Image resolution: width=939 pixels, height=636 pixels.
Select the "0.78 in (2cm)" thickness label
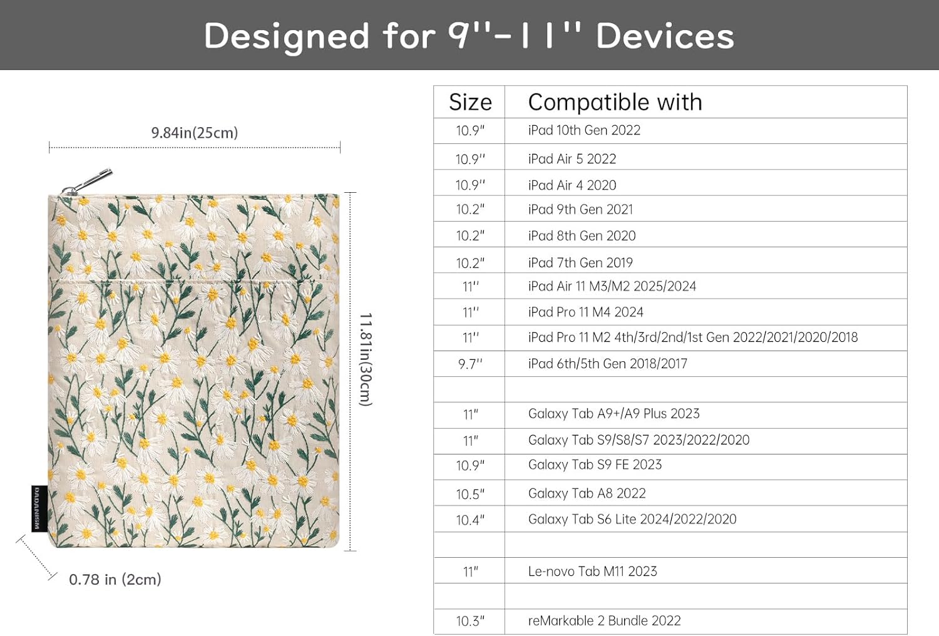115,579
